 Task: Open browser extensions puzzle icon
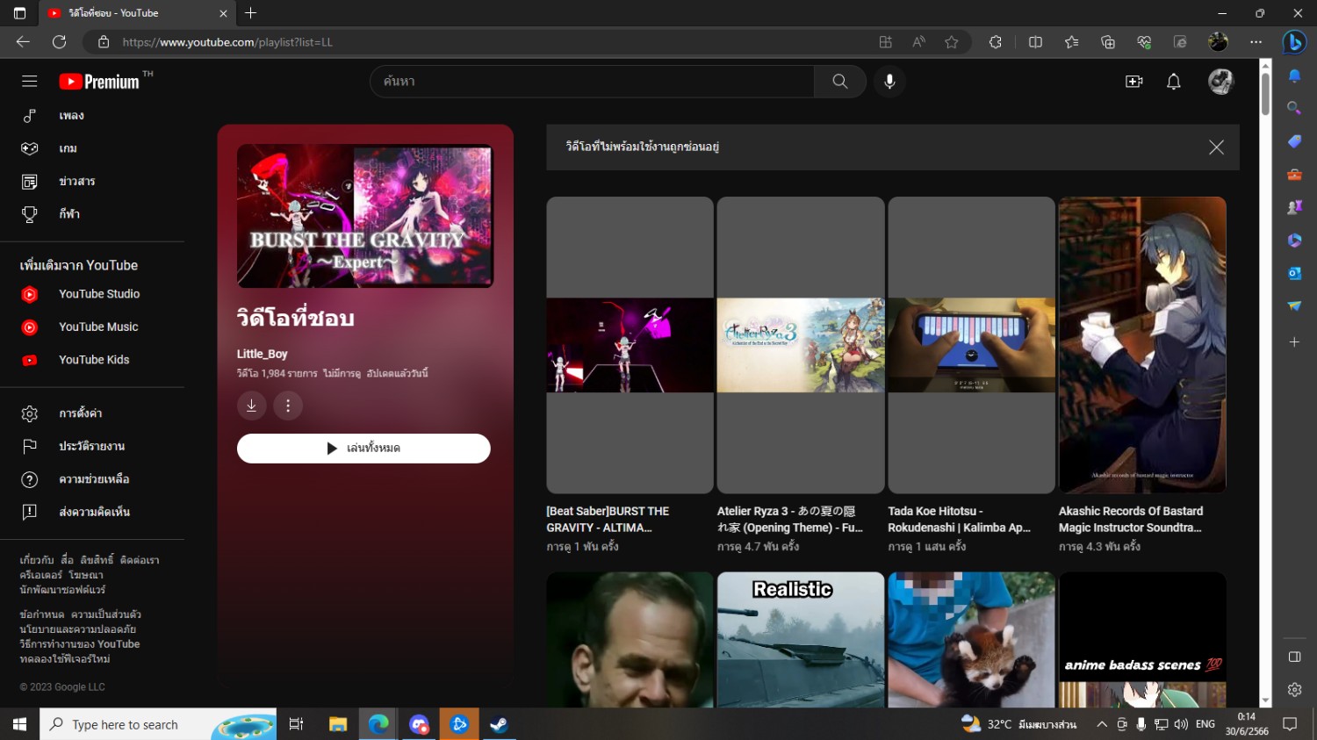tap(996, 42)
